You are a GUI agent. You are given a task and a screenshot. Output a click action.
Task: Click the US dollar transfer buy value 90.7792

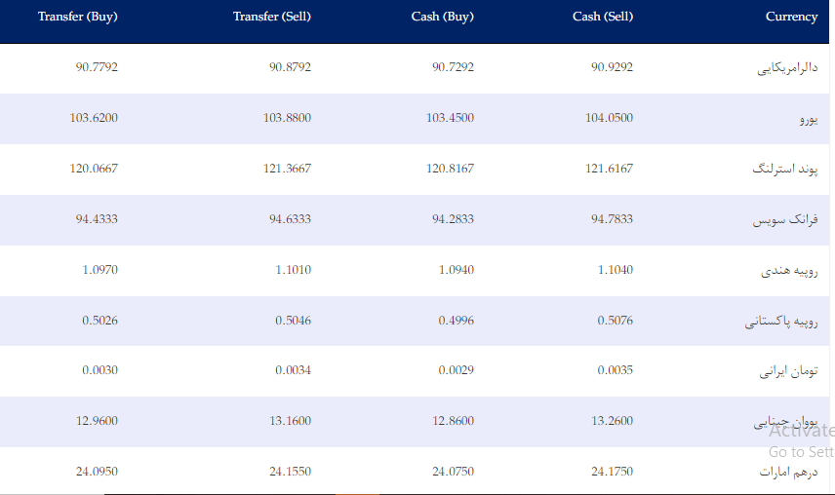coord(97,67)
